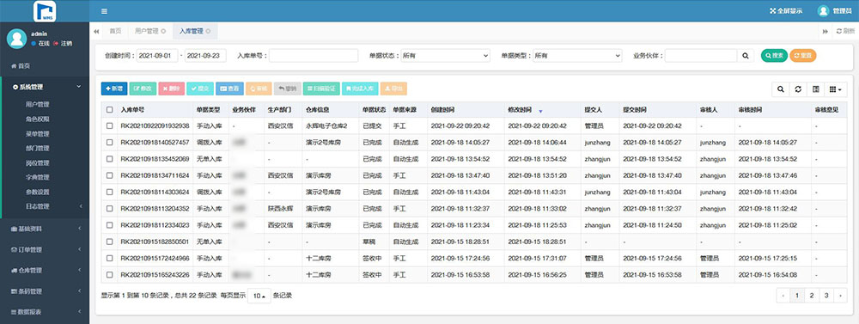Expand the 订单管理 sidebar menu

45,249
